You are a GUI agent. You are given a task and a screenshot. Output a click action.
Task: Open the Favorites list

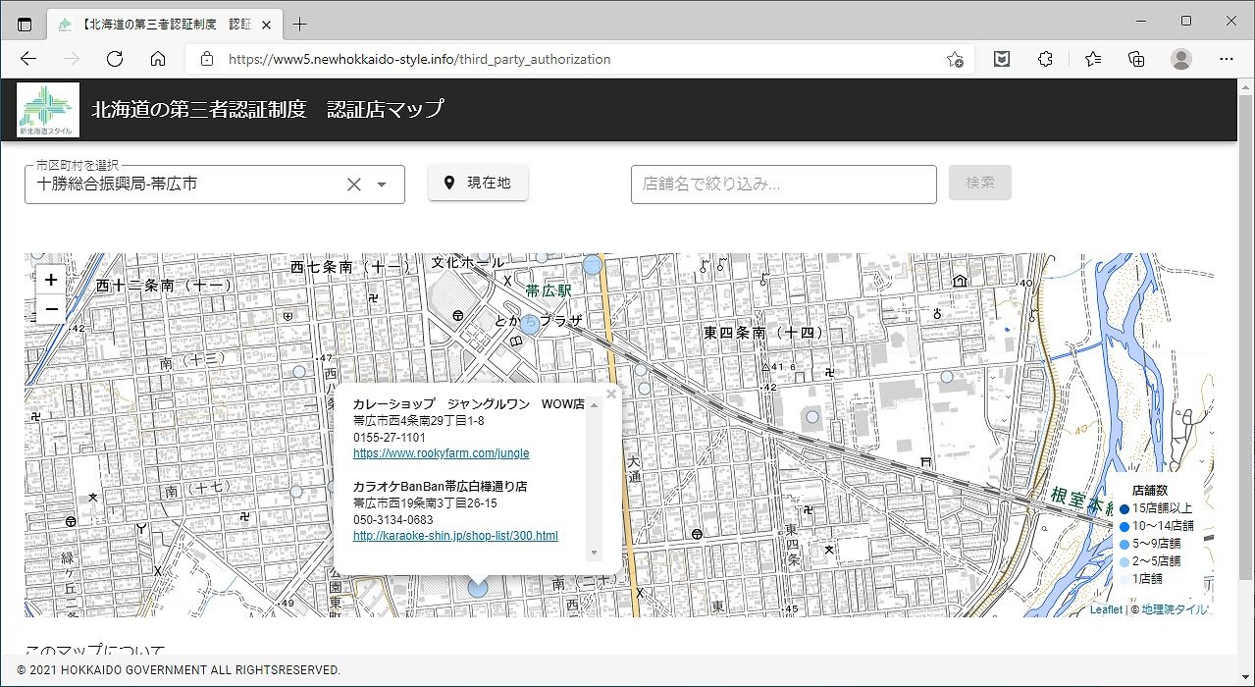pyautogui.click(x=1092, y=59)
